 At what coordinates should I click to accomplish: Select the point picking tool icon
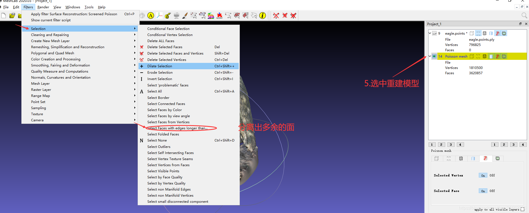pos(194,16)
